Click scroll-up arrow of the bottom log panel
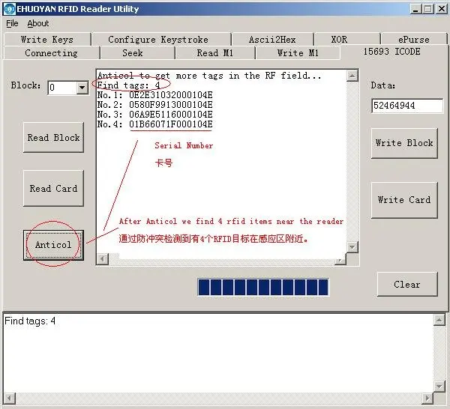The width and height of the screenshot is (450, 409). (x=439, y=320)
